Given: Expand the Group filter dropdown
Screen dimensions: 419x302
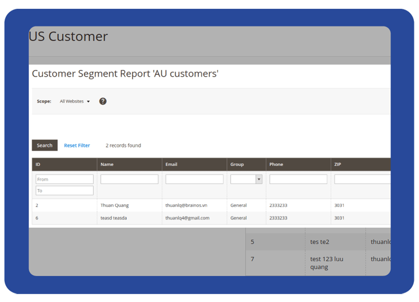Looking at the screenshot, I should pos(246,179).
